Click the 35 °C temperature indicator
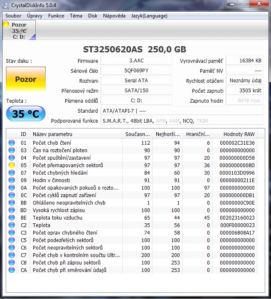 [26, 114]
